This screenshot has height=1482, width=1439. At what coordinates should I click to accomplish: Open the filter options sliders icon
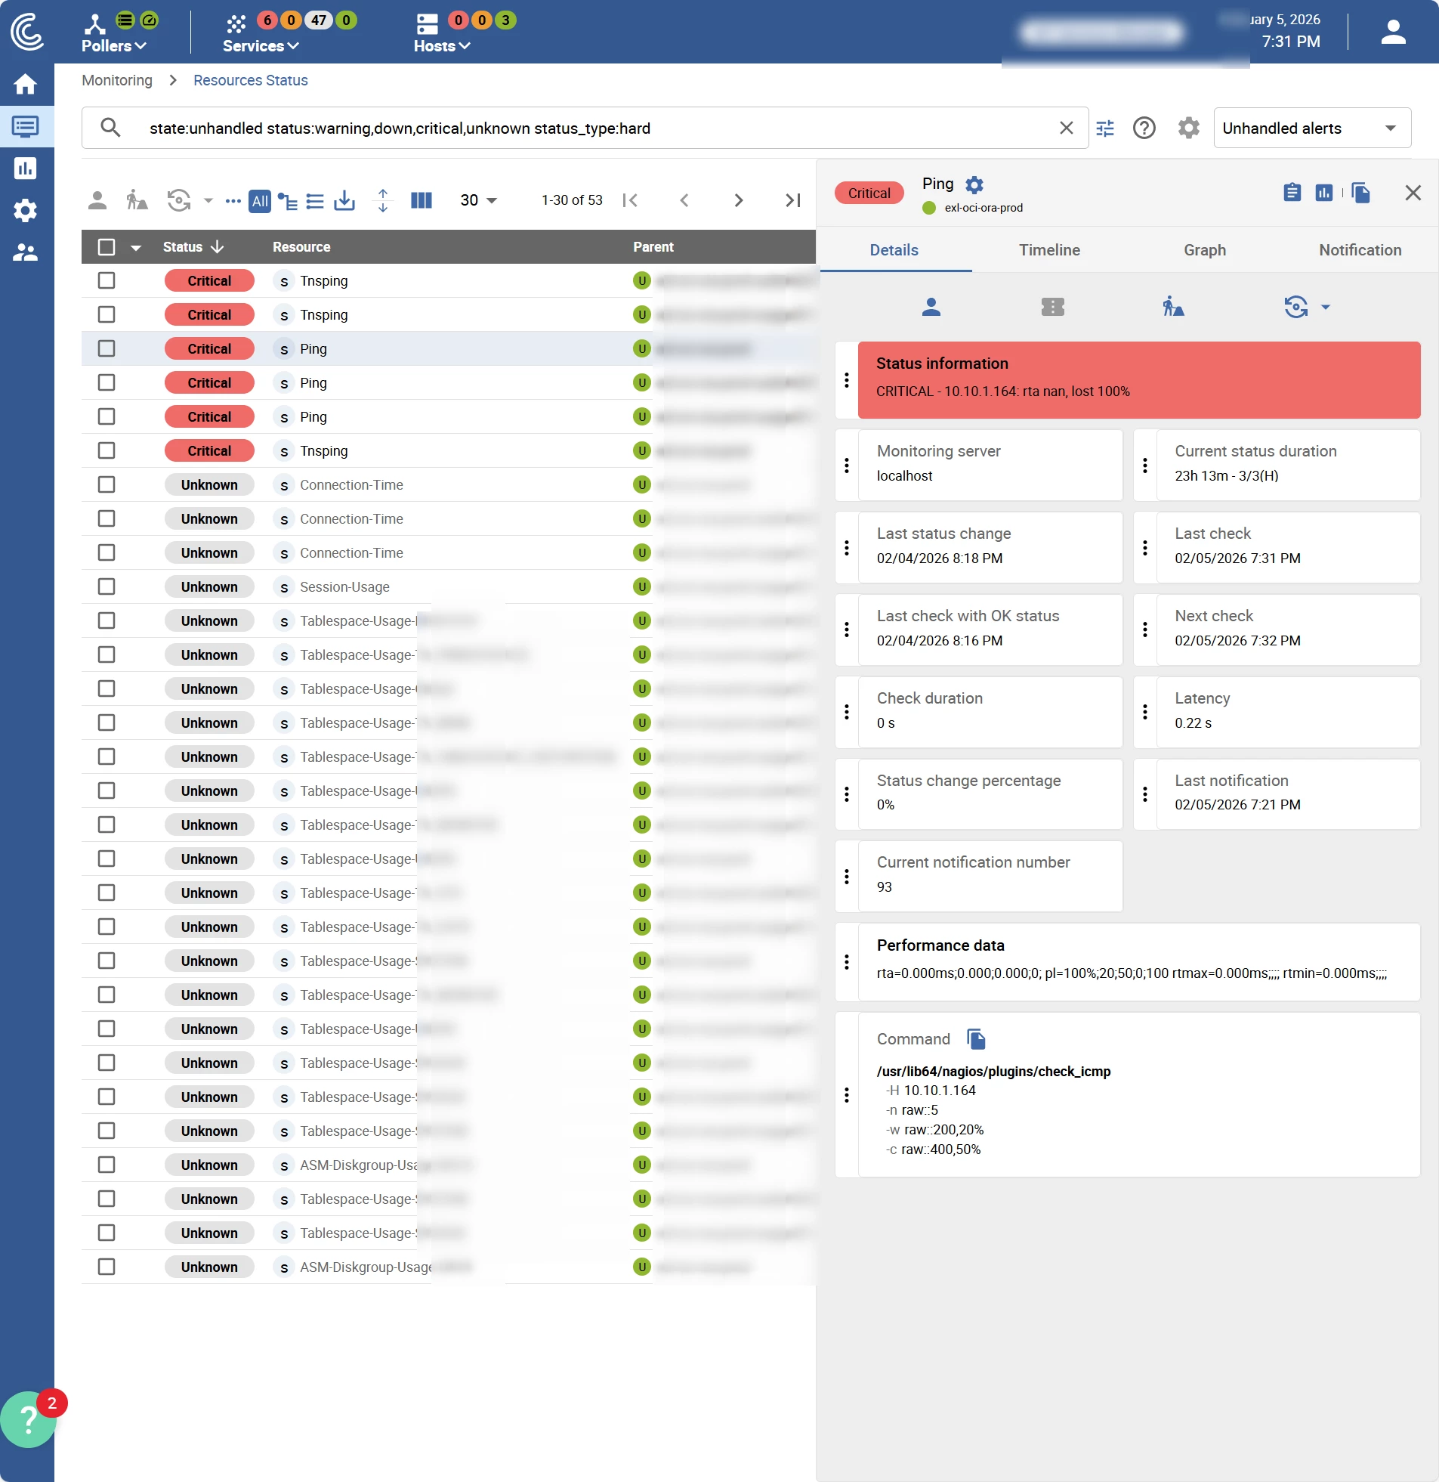tap(1105, 128)
